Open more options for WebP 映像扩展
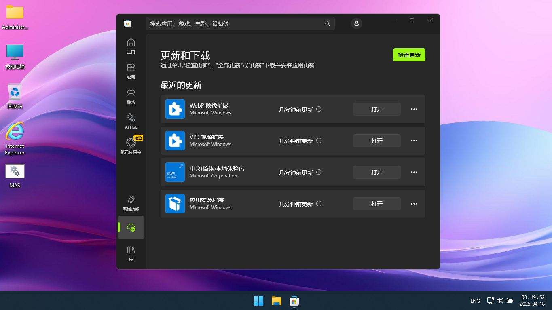 click(x=414, y=109)
